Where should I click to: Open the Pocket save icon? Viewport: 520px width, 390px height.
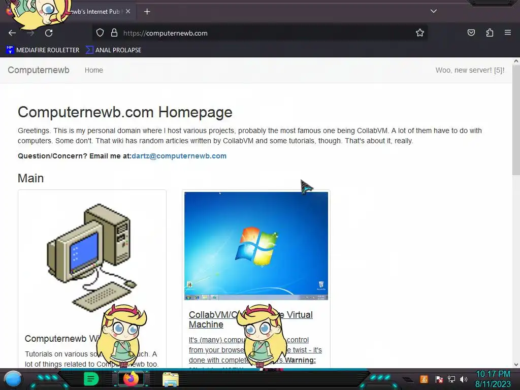(x=471, y=32)
